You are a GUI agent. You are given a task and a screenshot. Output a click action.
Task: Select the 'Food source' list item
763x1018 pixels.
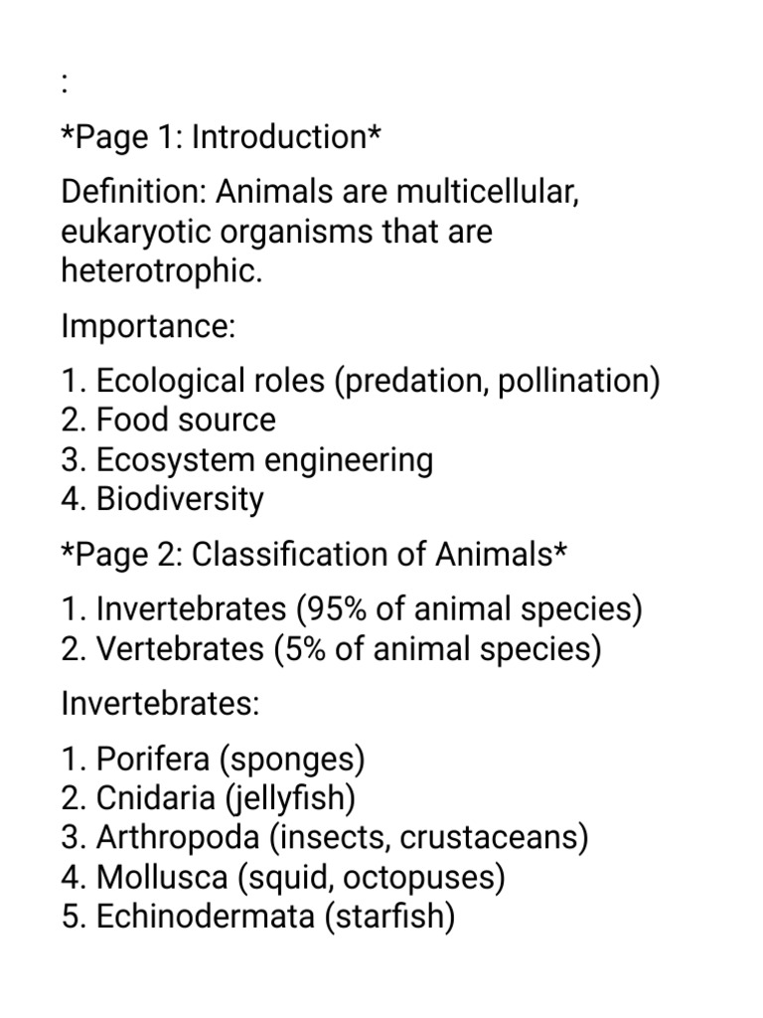coord(168,421)
